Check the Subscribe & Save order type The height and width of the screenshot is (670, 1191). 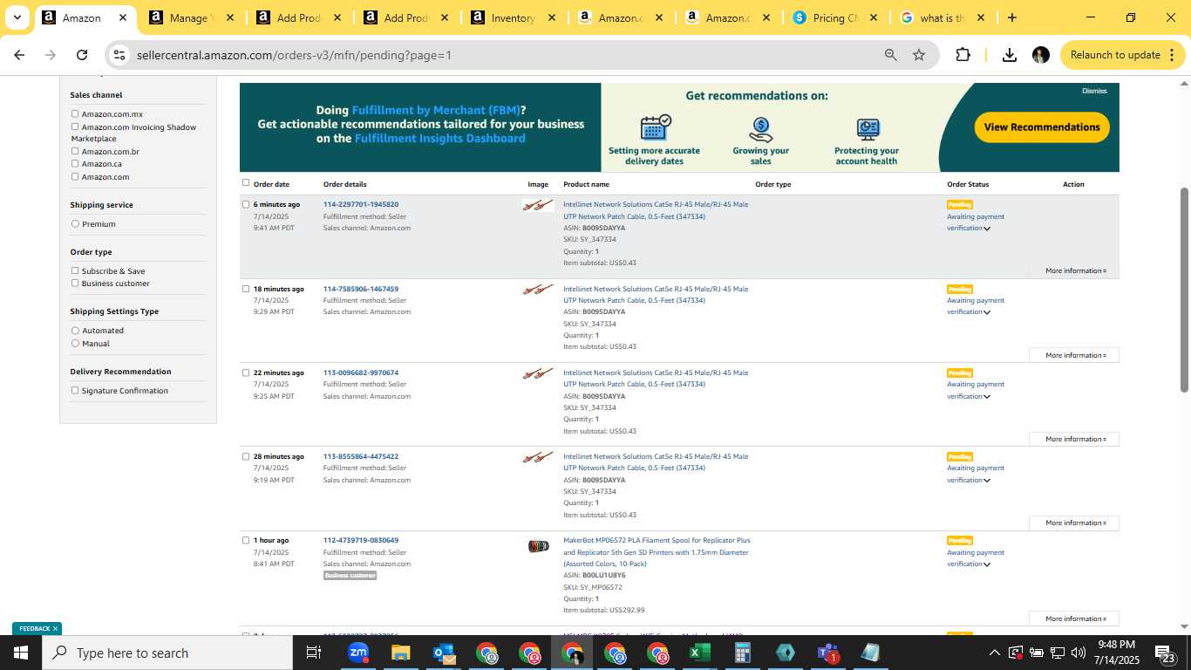(75, 270)
